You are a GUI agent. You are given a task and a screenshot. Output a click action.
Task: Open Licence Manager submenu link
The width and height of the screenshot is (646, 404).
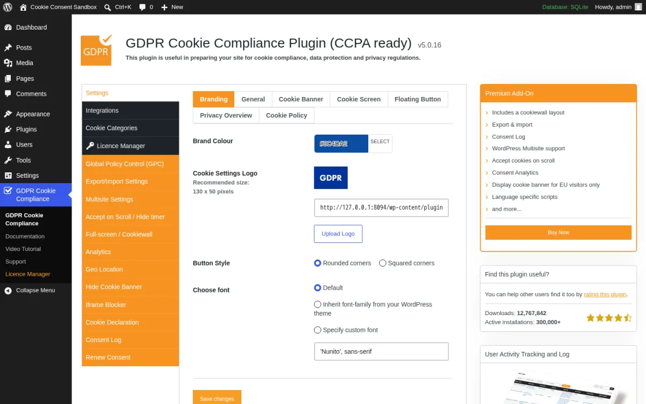click(27, 274)
